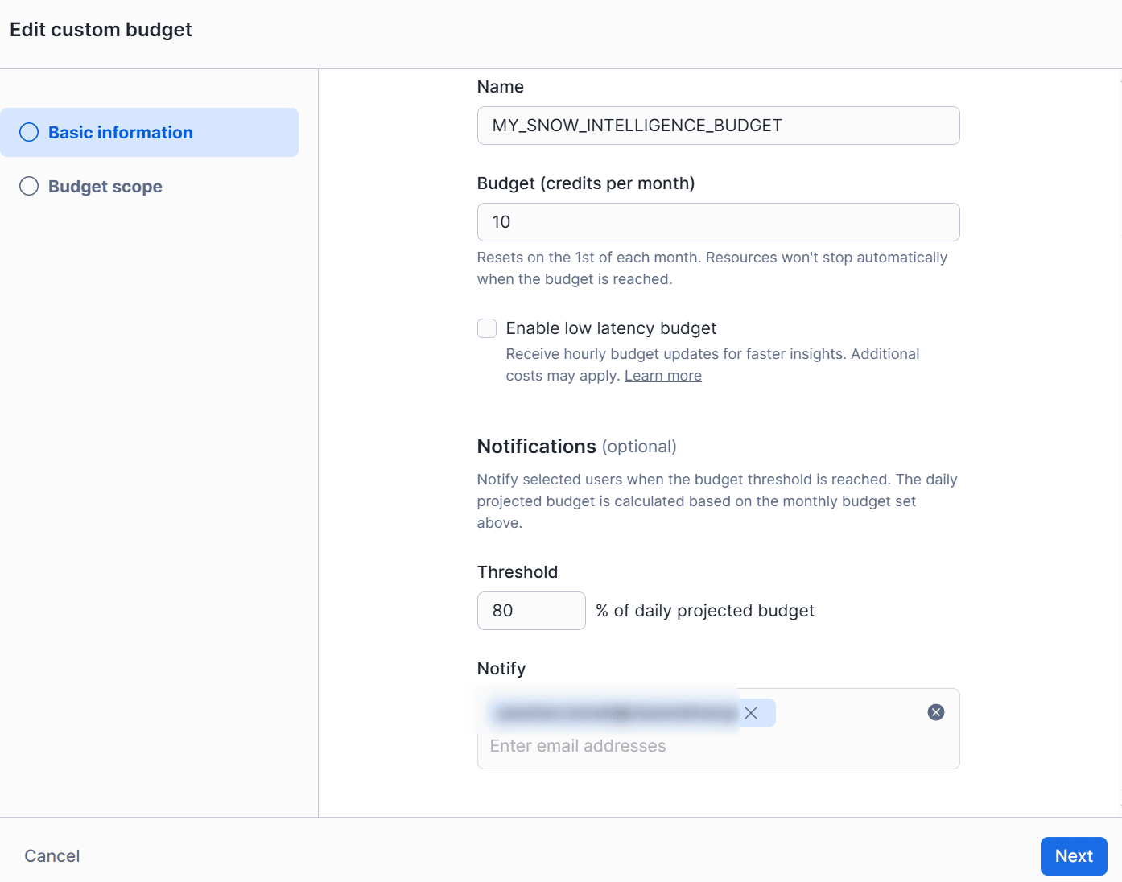Click the 'Threshold' field label

[517, 572]
